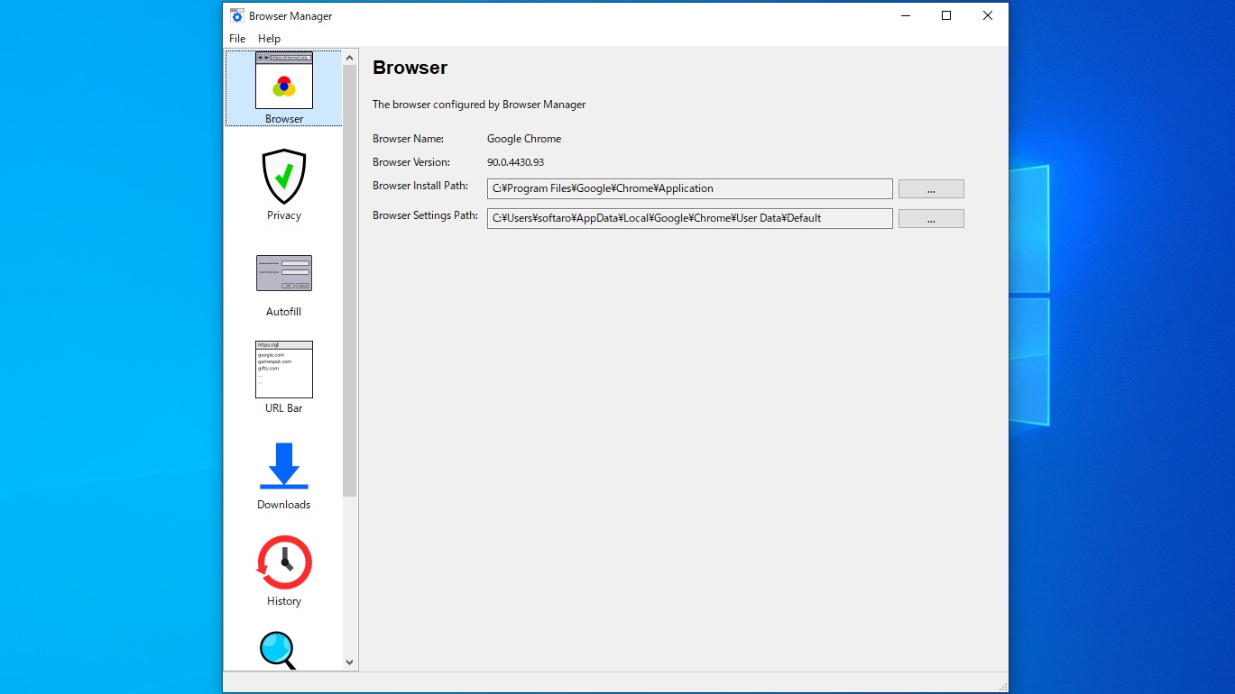Open the Downloads arrow section

(284, 474)
